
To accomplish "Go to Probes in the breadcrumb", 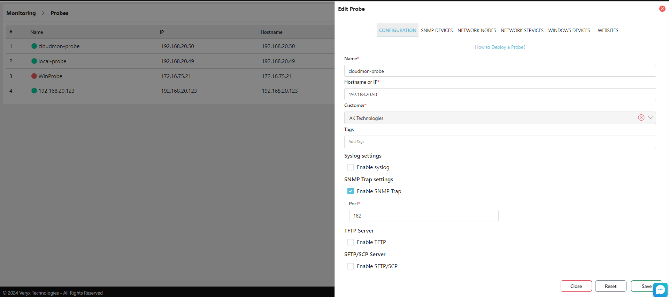I will [x=59, y=13].
